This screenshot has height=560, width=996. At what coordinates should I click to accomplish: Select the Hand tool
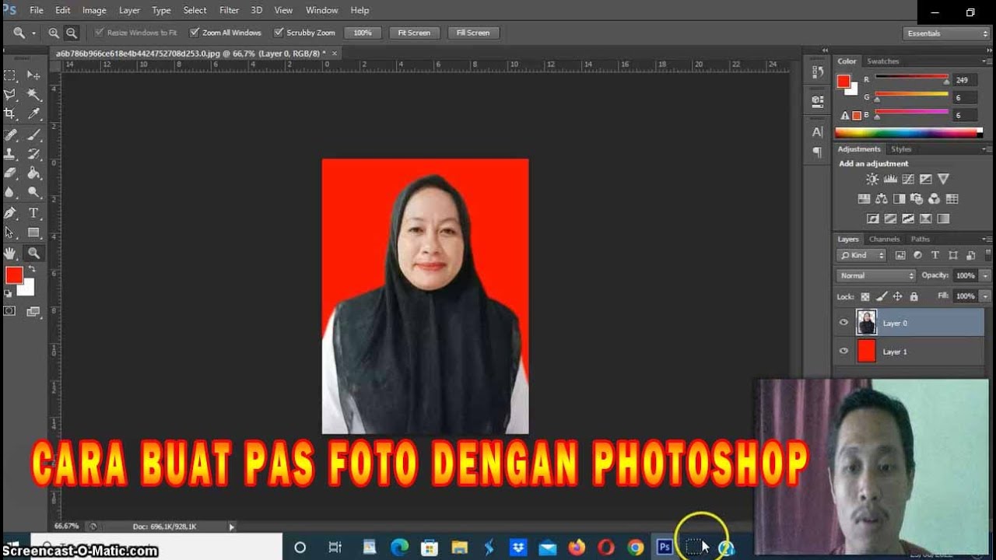(10, 253)
